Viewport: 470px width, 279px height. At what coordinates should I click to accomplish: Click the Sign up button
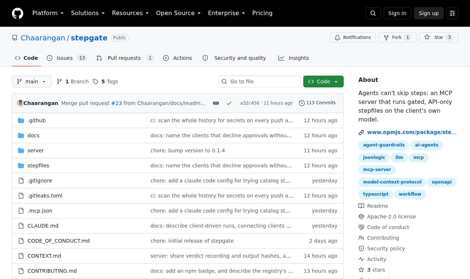pyautogui.click(x=429, y=13)
